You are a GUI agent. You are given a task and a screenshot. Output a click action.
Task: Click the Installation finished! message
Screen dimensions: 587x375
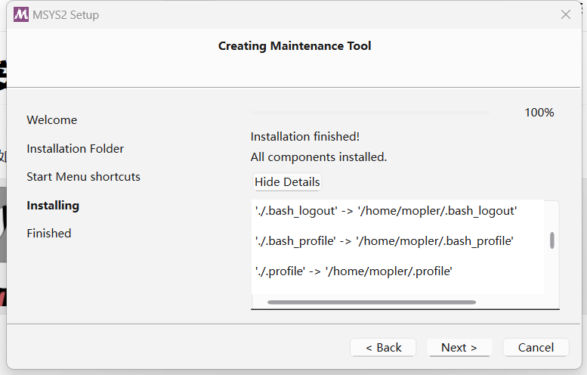click(x=305, y=137)
